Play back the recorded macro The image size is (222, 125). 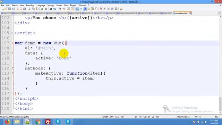pos(109,9)
